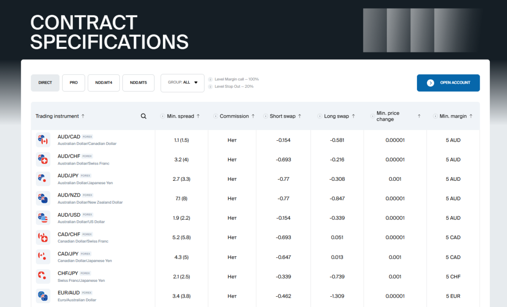Sort by Min. margin arrow
The width and height of the screenshot is (507, 307).
[471, 116]
